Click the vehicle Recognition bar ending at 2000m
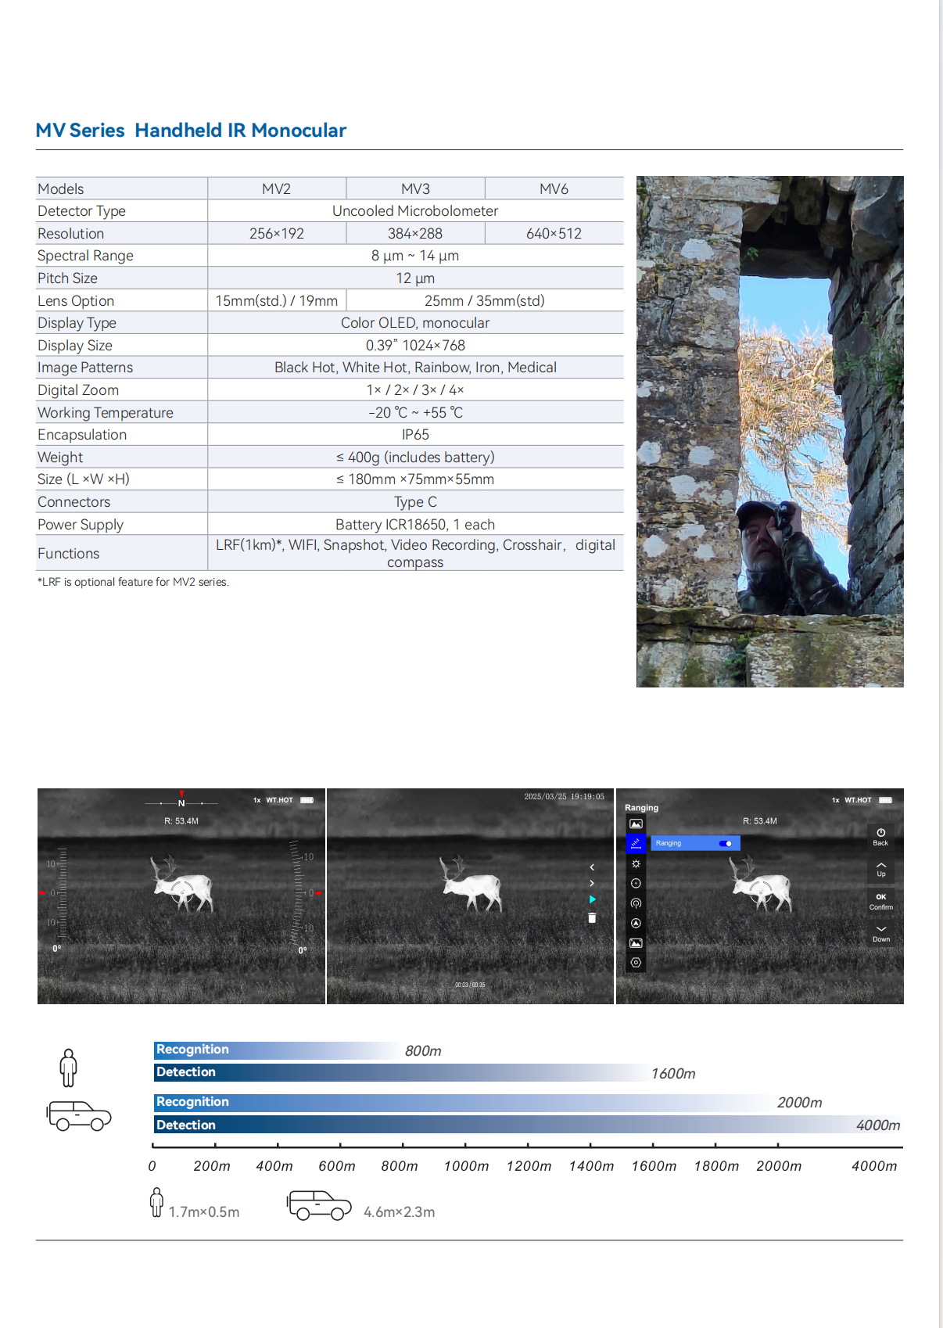 (463, 1102)
